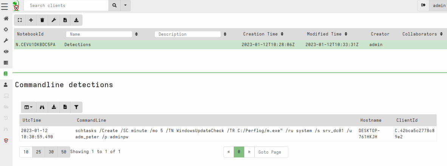The image size is (447, 166).
Task: Toggle full screen notebook view
Action: 20,20
